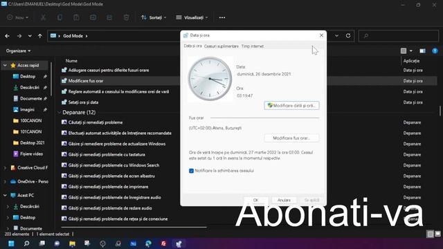Click the Rename icon in Explorer toolbar
Screen dimensions: 443x249
(93, 17)
